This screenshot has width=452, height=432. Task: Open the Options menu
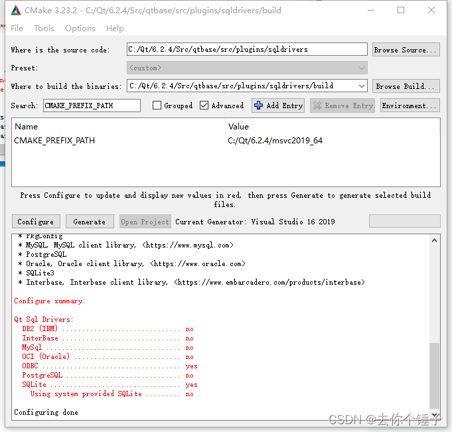80,29
